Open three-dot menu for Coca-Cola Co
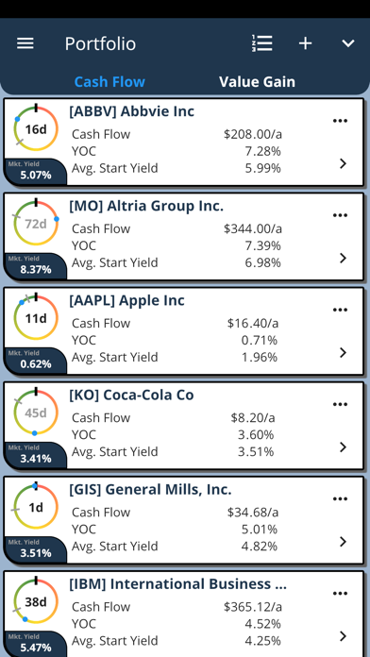Image resolution: width=370 pixels, height=657 pixels. coord(340,405)
